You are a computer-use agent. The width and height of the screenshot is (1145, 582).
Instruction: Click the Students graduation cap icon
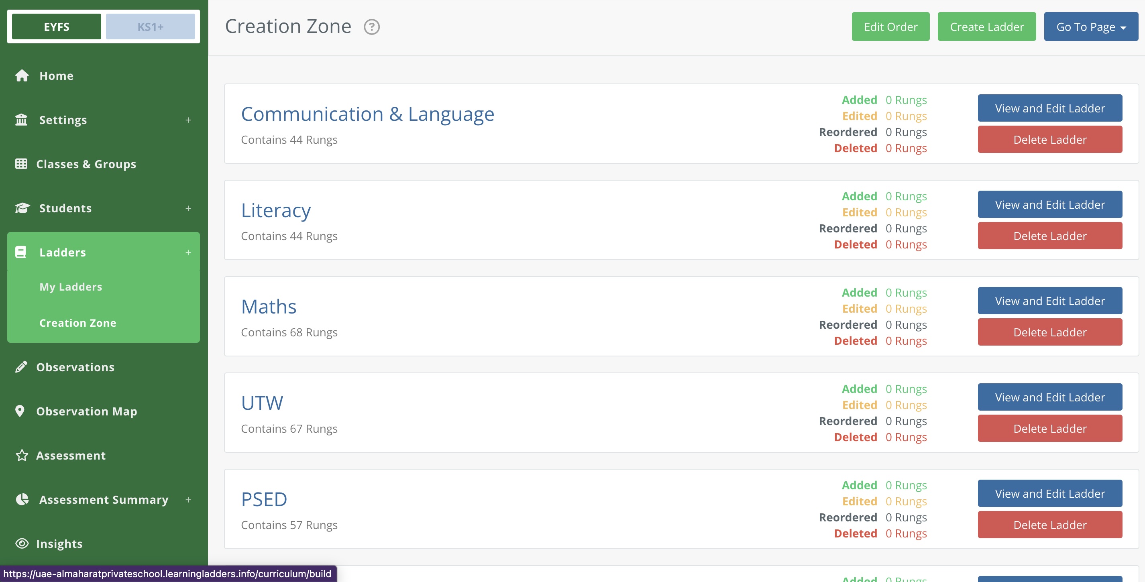22,208
